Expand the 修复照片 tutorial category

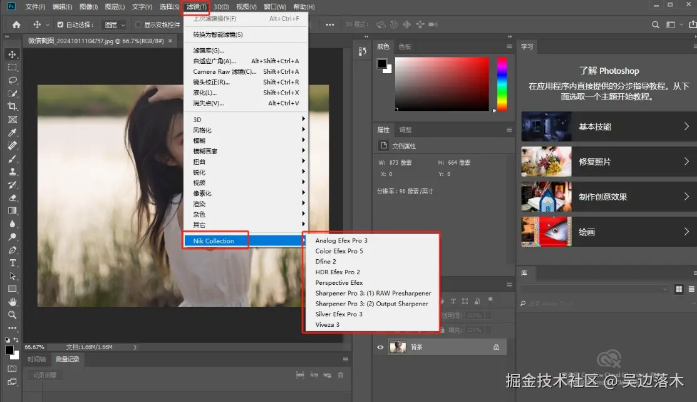click(609, 162)
